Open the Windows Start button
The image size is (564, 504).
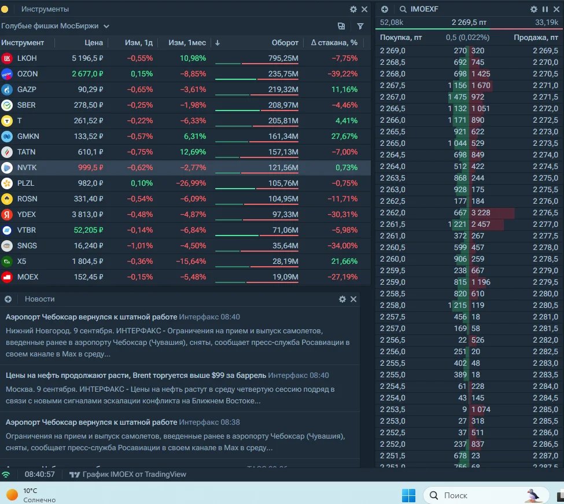click(x=408, y=496)
